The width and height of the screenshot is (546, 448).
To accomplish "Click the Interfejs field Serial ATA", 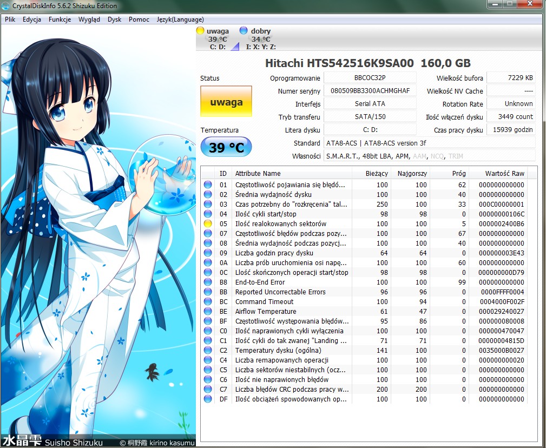I will click(370, 104).
